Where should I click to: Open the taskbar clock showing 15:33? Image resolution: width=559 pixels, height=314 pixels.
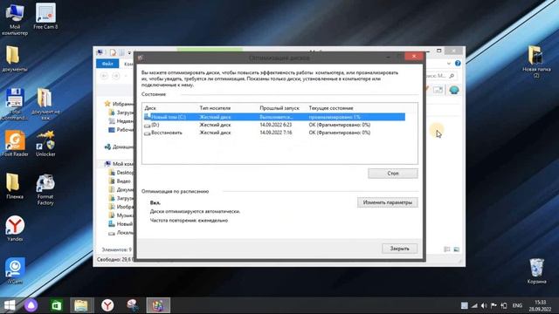[x=540, y=305]
